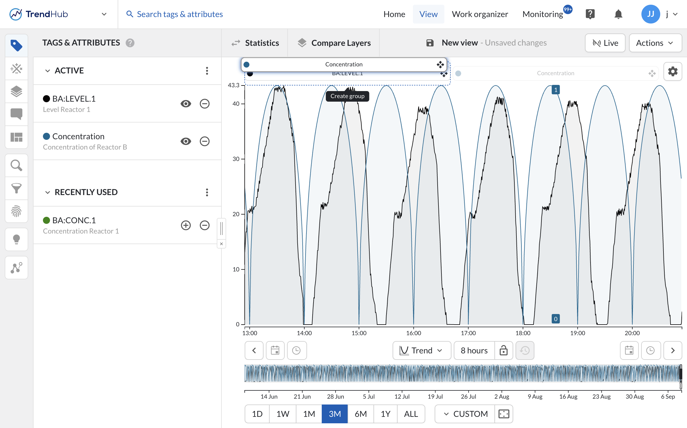Open the dashboard tiles sidebar icon
This screenshot has width=687, height=428.
point(16,137)
